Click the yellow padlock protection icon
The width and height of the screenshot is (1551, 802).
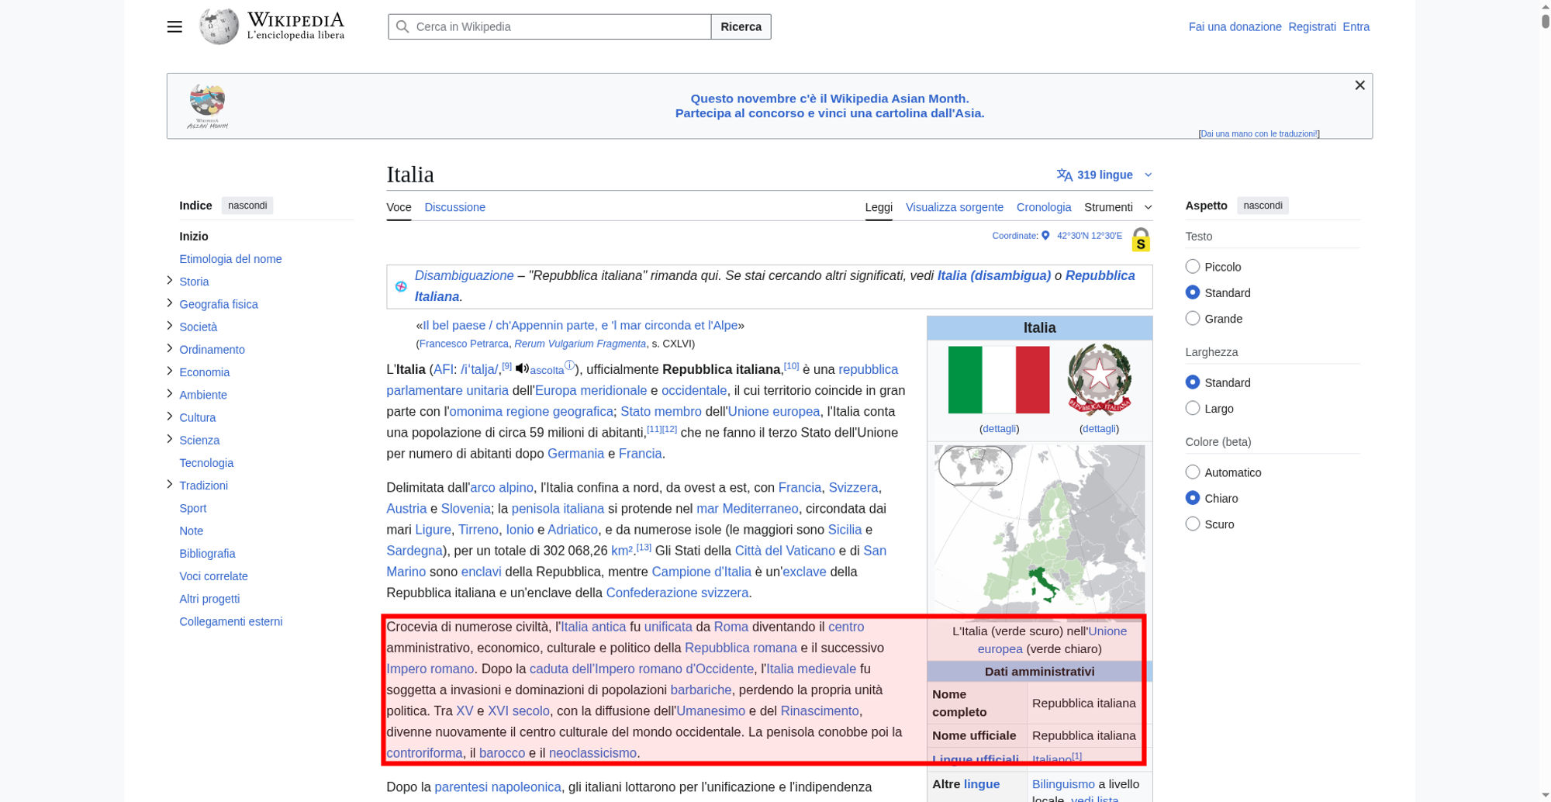(1140, 240)
